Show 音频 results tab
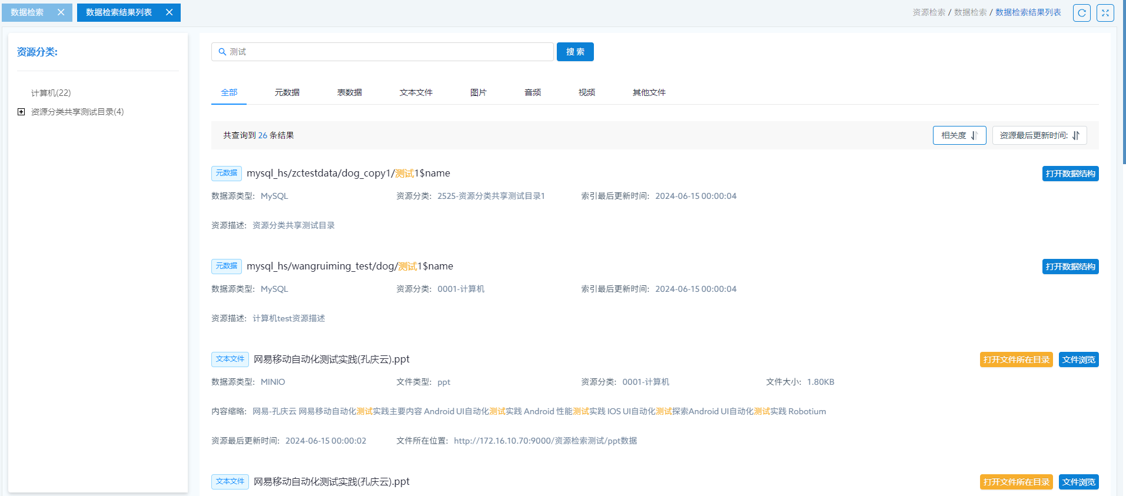Viewport: 1126px width, 496px height. [533, 92]
